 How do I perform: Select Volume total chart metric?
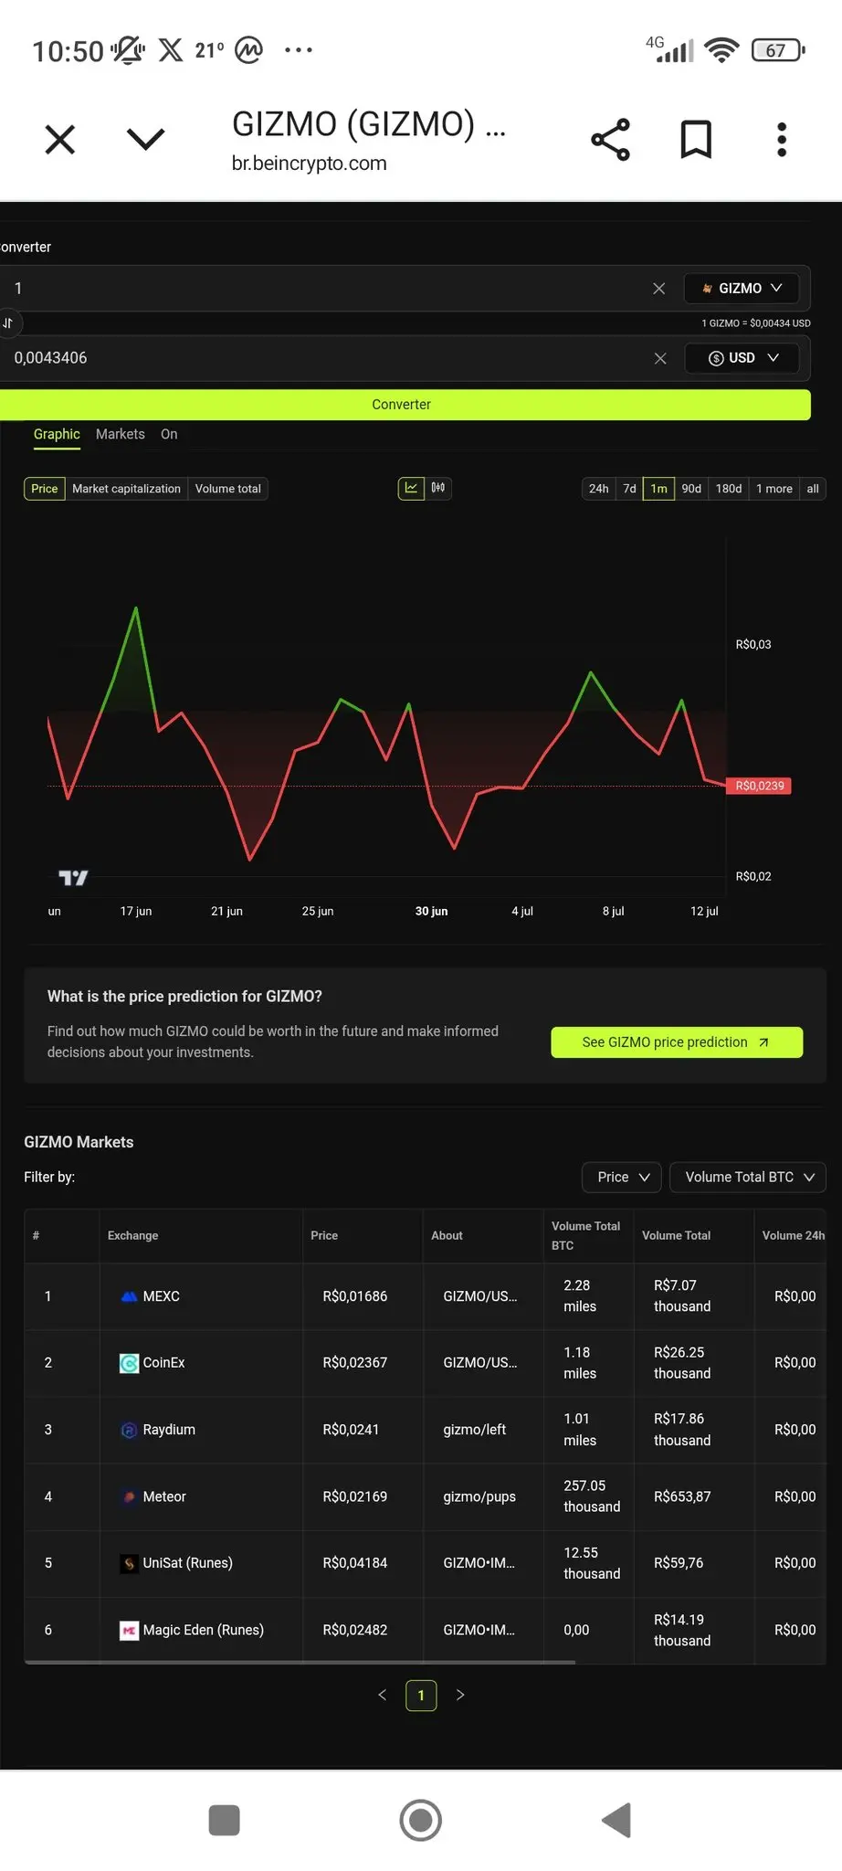[x=227, y=489]
